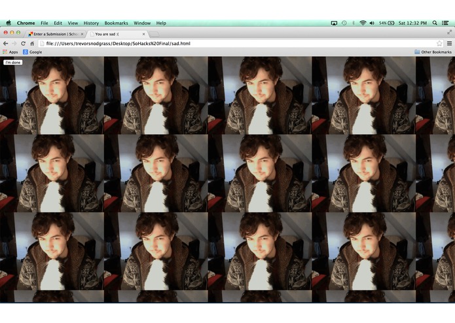This screenshot has width=455, height=323.
Task: Bookmark this page with star icon
Action: click(439, 43)
